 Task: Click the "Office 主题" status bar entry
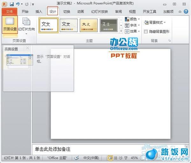coord(57,158)
